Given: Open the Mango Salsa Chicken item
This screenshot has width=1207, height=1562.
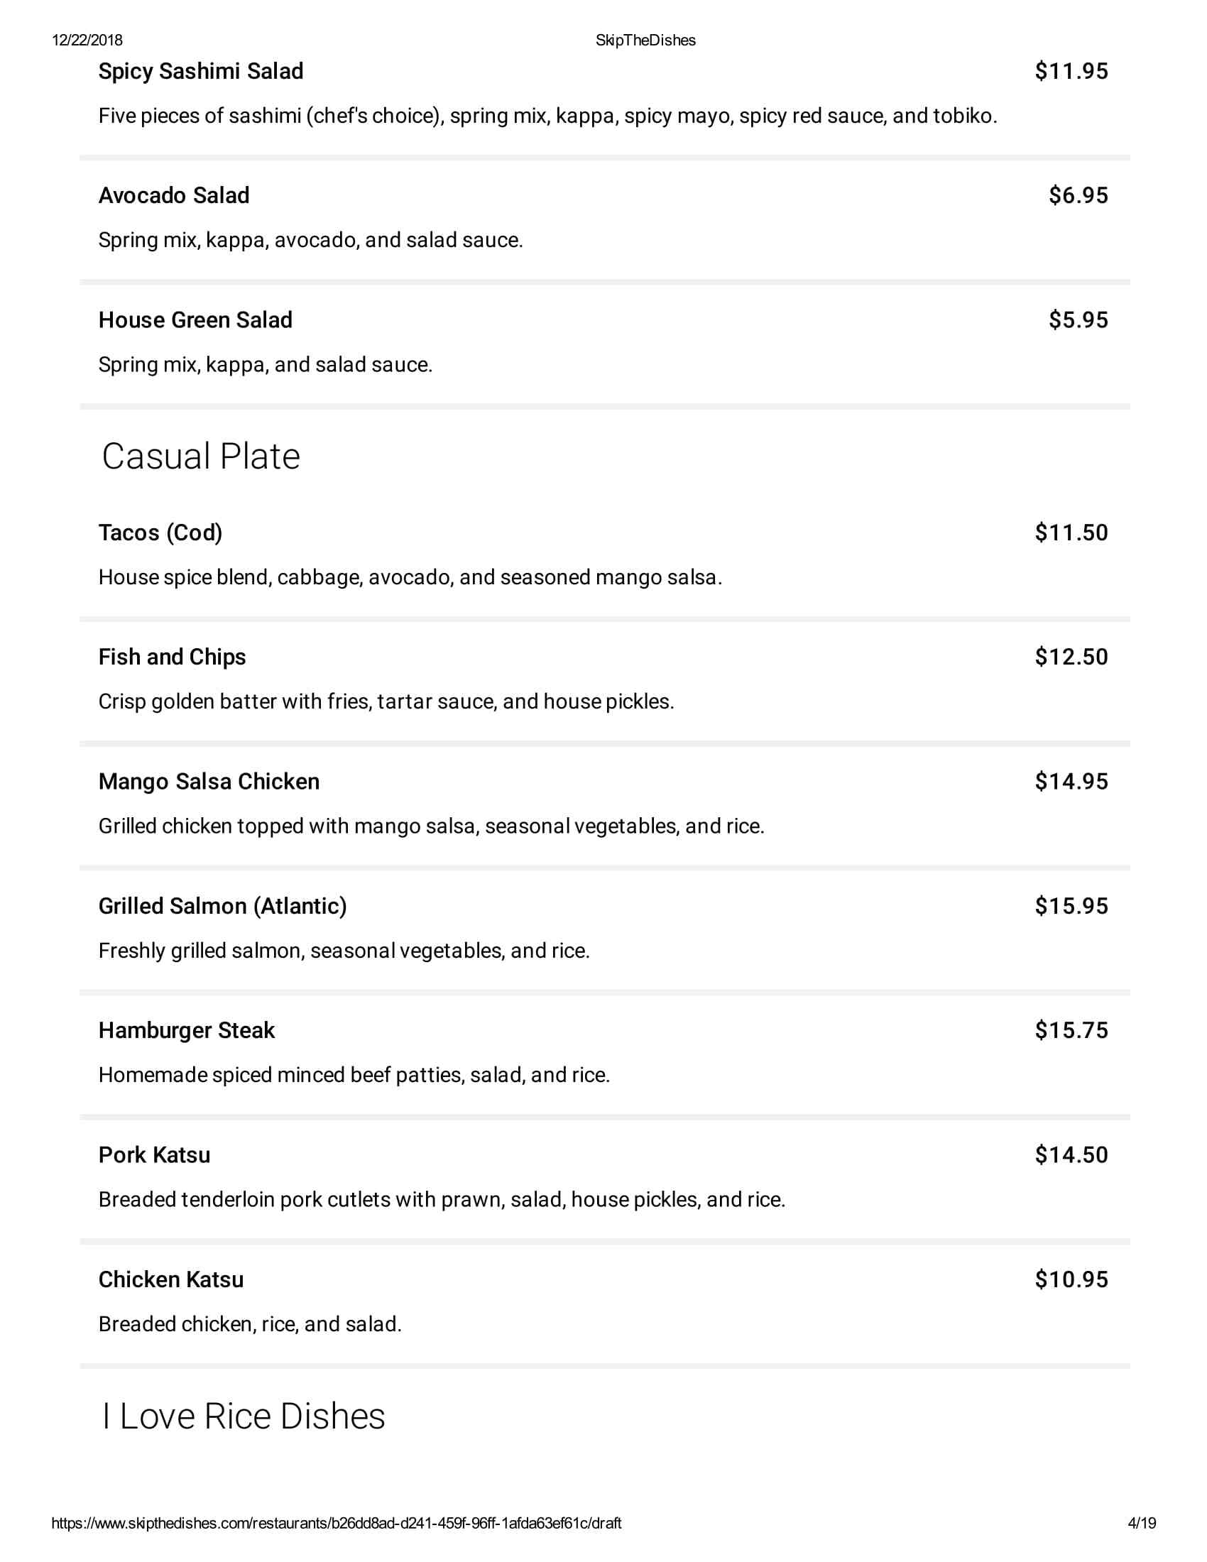Looking at the screenshot, I should (x=209, y=782).
